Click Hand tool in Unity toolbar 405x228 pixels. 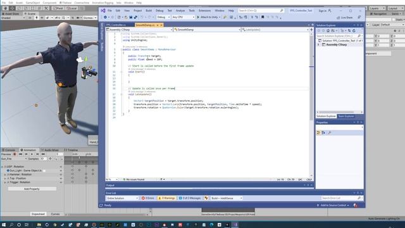click(5, 8)
